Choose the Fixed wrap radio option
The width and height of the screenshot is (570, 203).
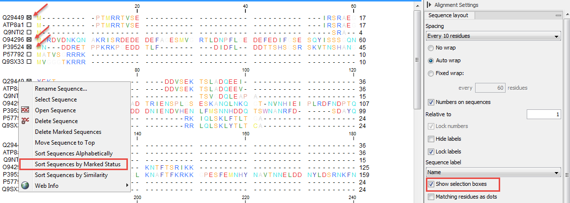point(431,73)
